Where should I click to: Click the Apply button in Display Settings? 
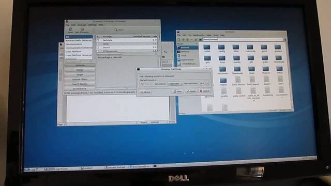pos(191,91)
